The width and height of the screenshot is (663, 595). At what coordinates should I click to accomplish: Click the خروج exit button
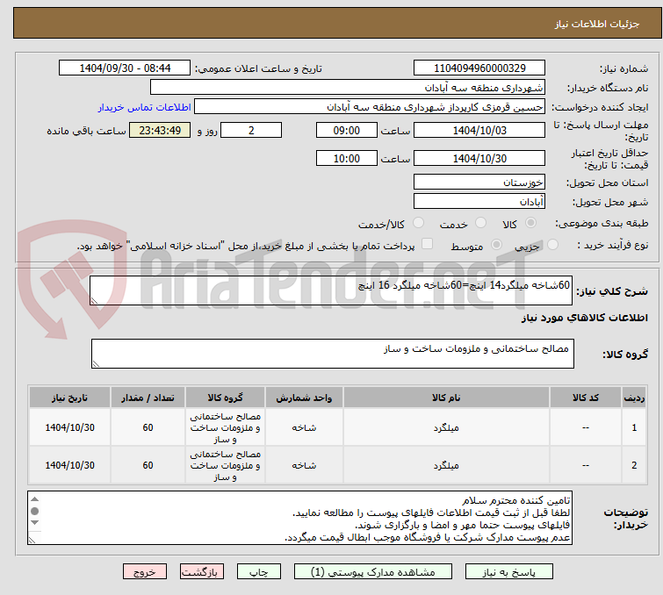coord(145,572)
